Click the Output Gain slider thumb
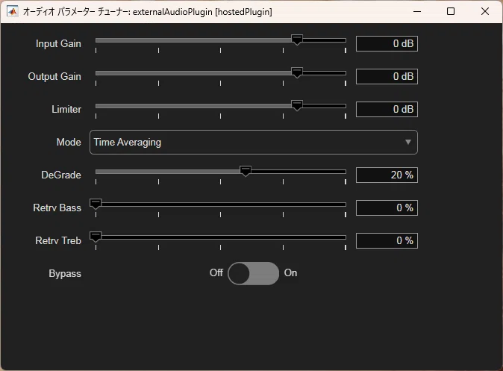Image resolution: width=503 pixels, height=371 pixels. pos(297,72)
